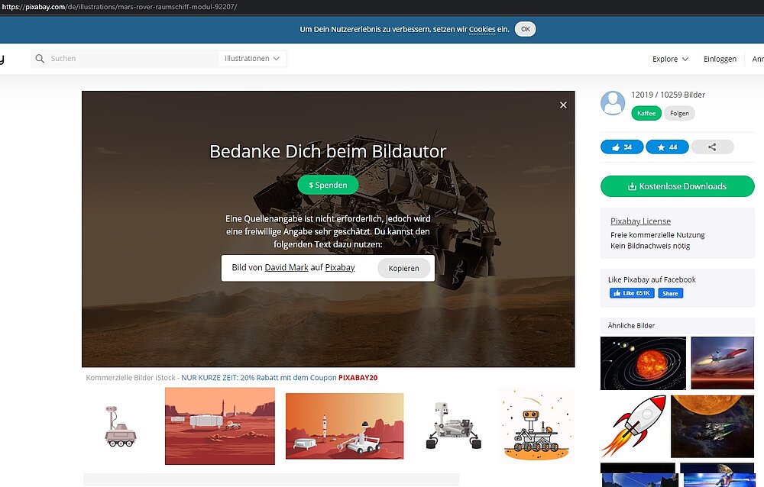Add image to favorites with star button
The height and width of the screenshot is (487, 764).
pos(667,147)
